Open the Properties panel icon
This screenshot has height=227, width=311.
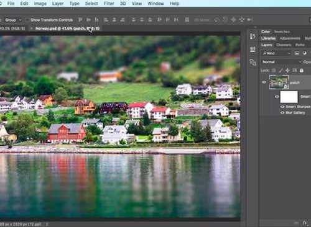click(253, 49)
